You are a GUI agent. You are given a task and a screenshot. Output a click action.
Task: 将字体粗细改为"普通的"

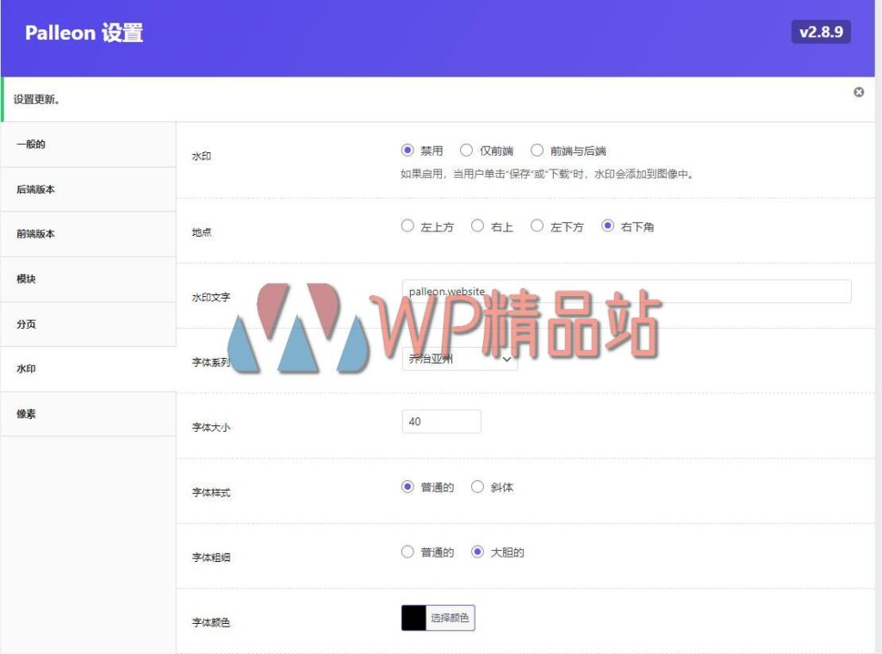pos(407,552)
